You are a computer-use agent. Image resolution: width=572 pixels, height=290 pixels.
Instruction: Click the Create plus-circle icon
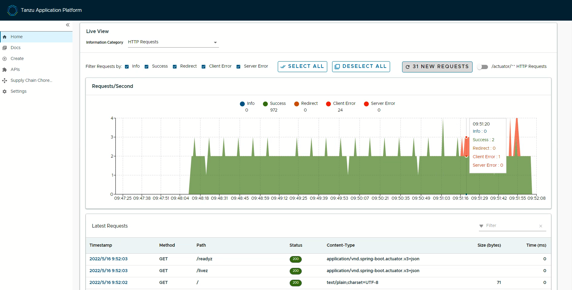(x=5, y=59)
